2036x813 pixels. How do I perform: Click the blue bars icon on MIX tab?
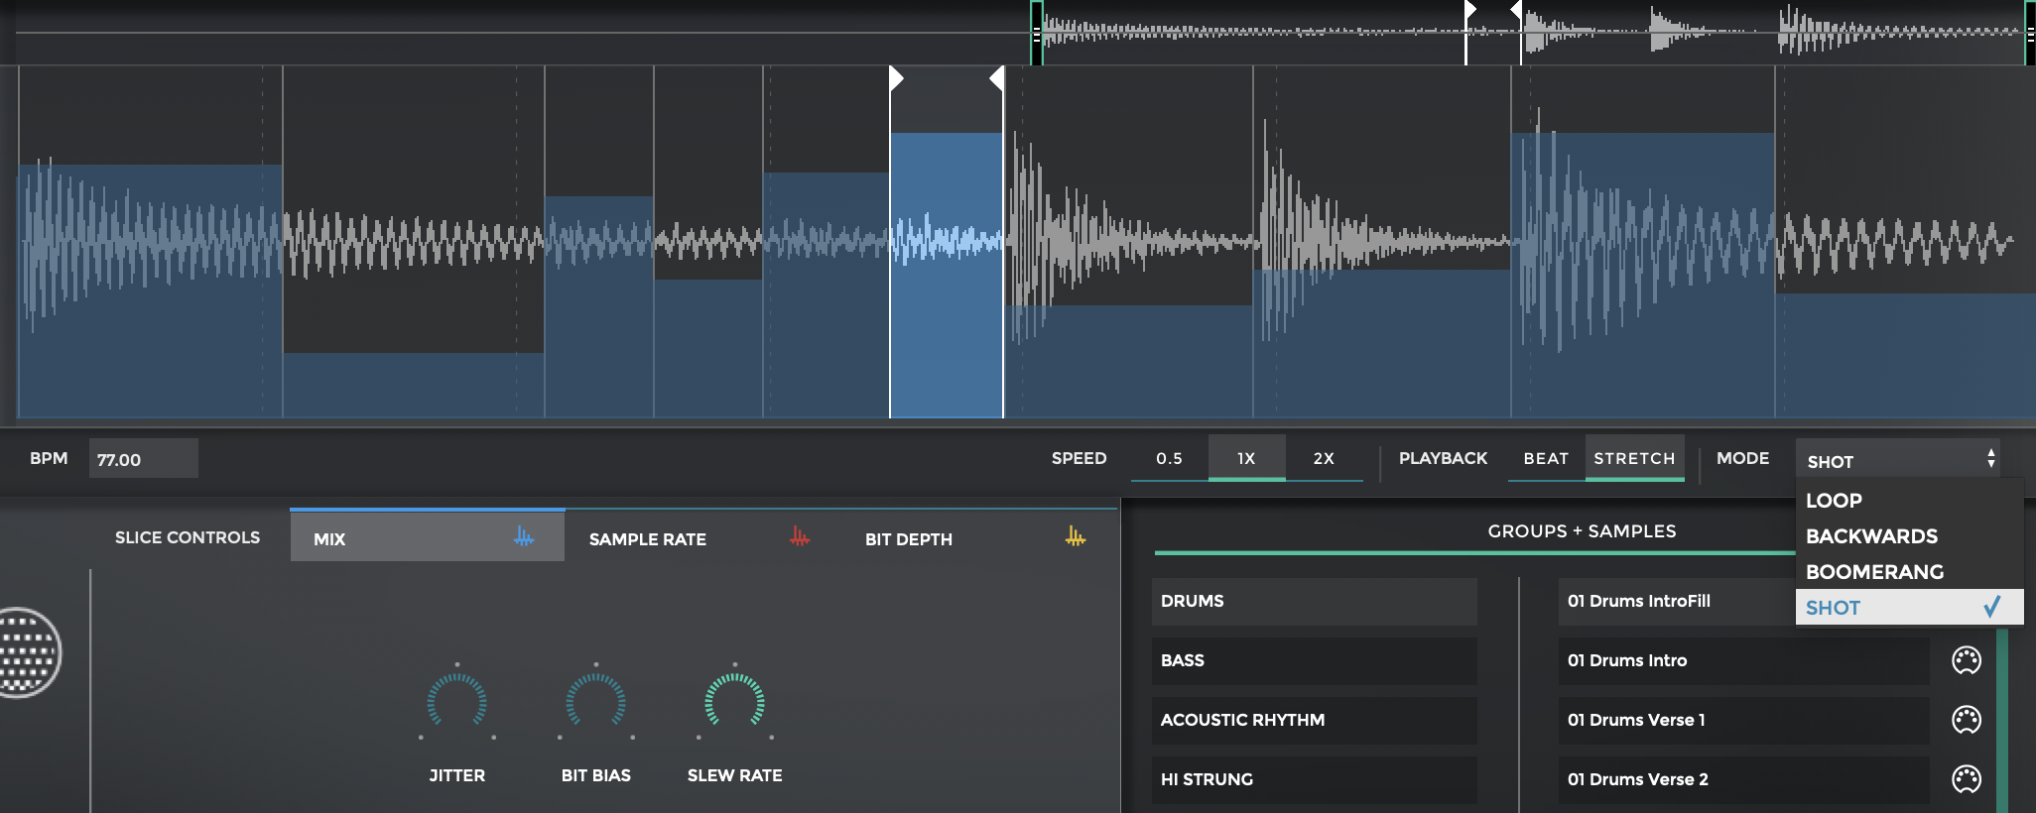pyautogui.click(x=524, y=537)
